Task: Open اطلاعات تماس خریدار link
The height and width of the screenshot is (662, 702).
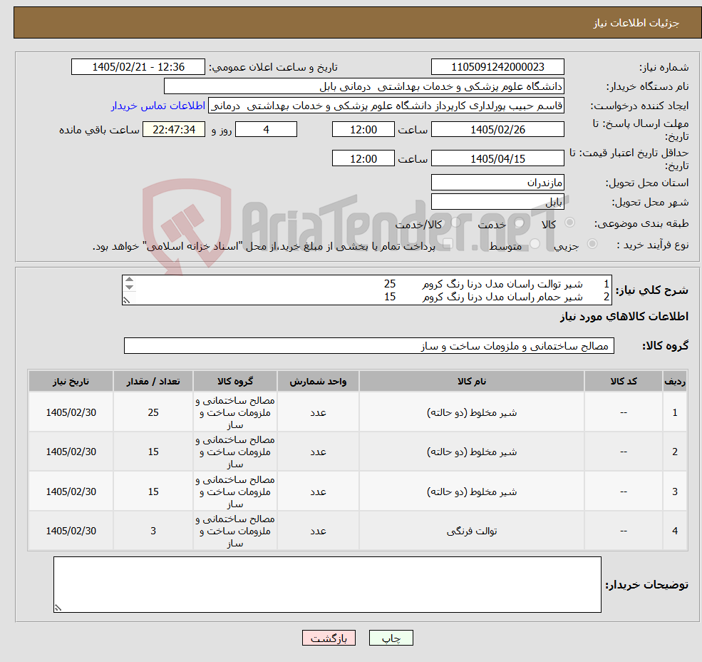Action: [x=158, y=106]
